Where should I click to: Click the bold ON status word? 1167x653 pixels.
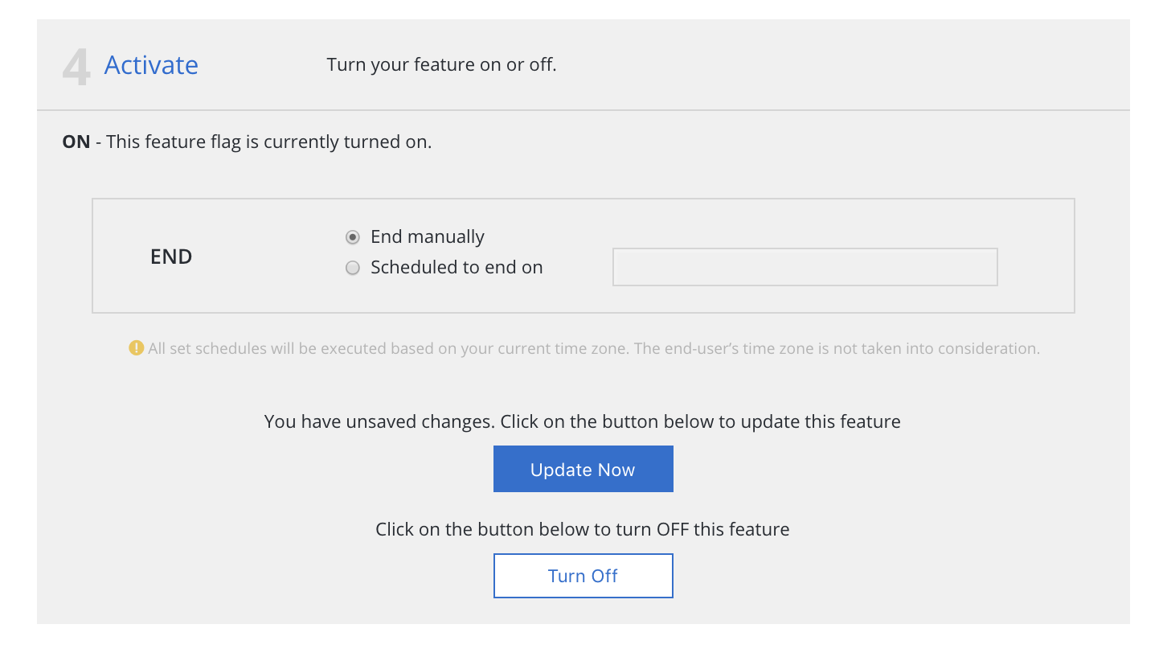click(76, 142)
